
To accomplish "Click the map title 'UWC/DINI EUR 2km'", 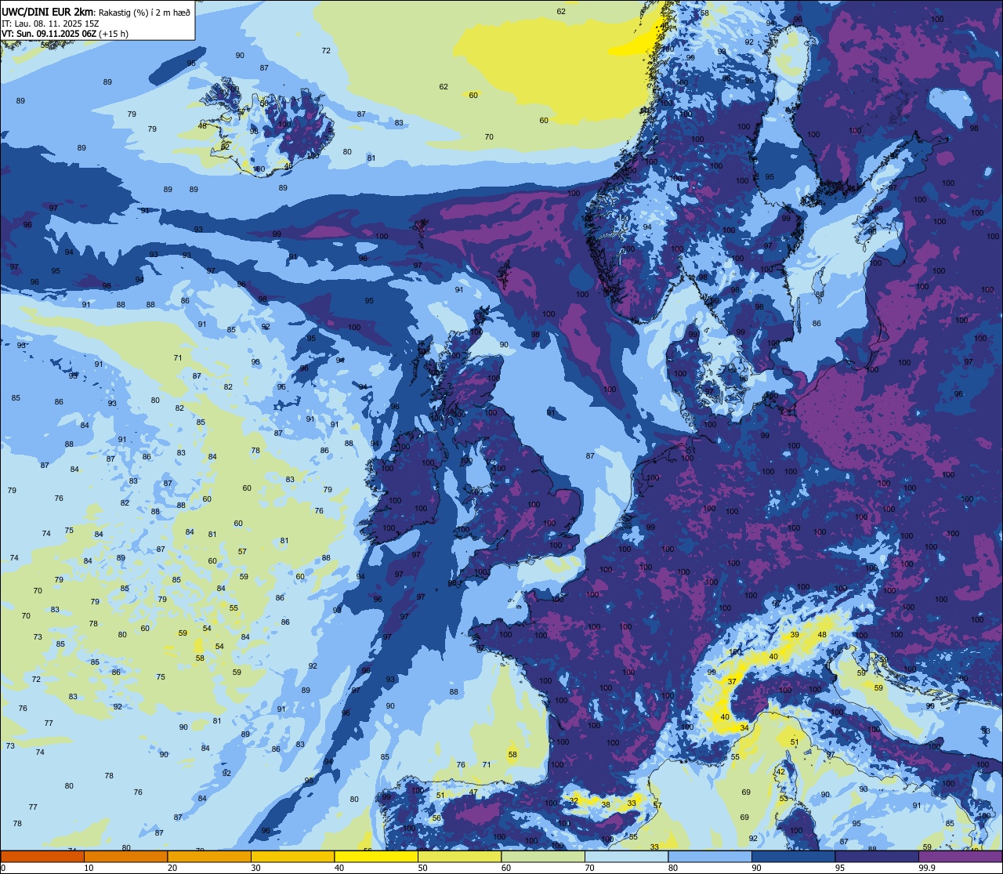I will 48,11.
